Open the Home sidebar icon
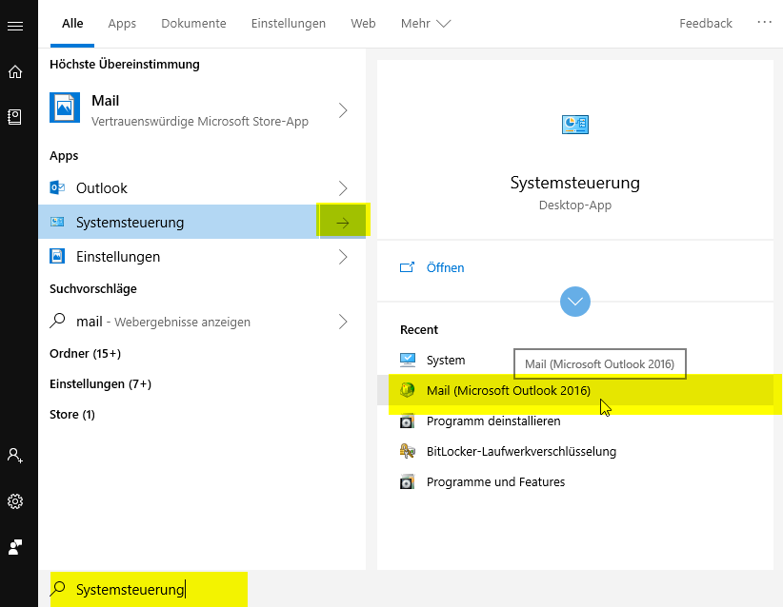The height and width of the screenshot is (607, 783). pos(15,71)
